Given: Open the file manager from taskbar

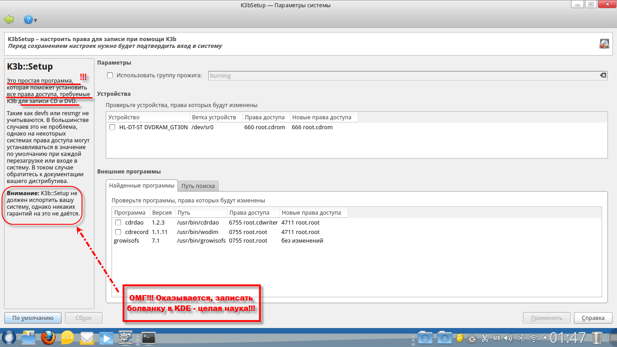Looking at the screenshot, I should click(28, 338).
